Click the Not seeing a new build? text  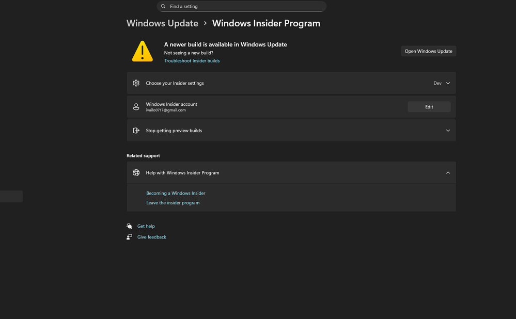(189, 53)
